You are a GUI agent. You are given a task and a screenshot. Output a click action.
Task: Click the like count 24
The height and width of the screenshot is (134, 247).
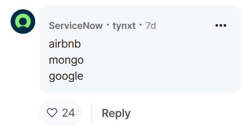(x=68, y=113)
